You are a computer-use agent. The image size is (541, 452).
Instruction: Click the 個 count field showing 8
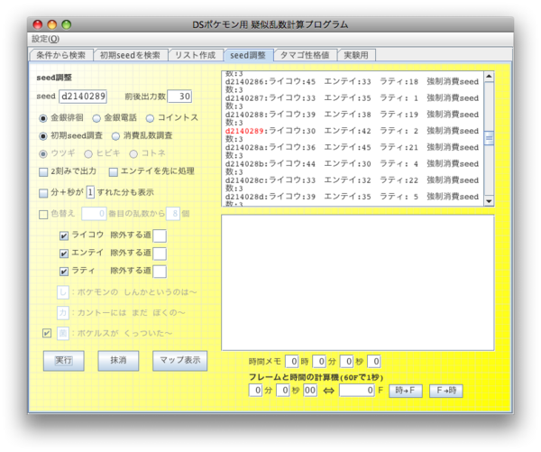click(173, 214)
